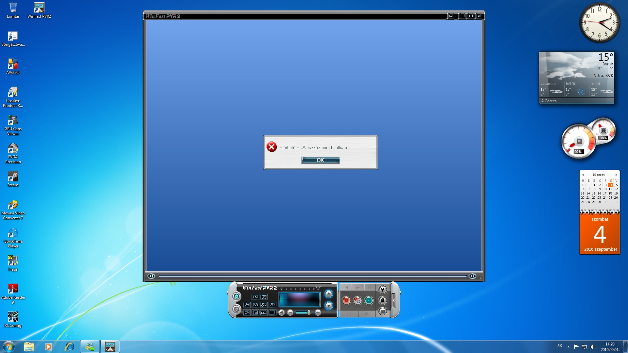Go to previous month in calendar gadget
This screenshot has height=353, width=628.
(583, 175)
